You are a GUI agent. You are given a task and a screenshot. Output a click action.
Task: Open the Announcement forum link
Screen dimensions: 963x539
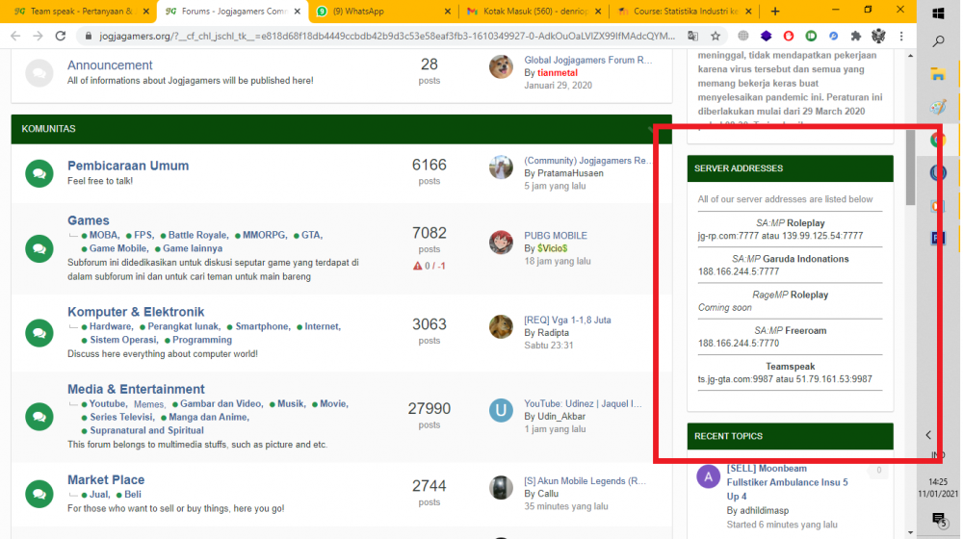(110, 65)
